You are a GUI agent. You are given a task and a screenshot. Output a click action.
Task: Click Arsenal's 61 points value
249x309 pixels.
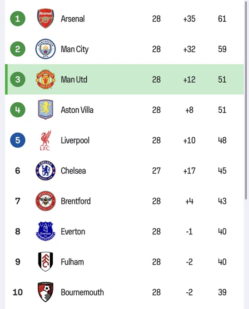[x=222, y=19]
